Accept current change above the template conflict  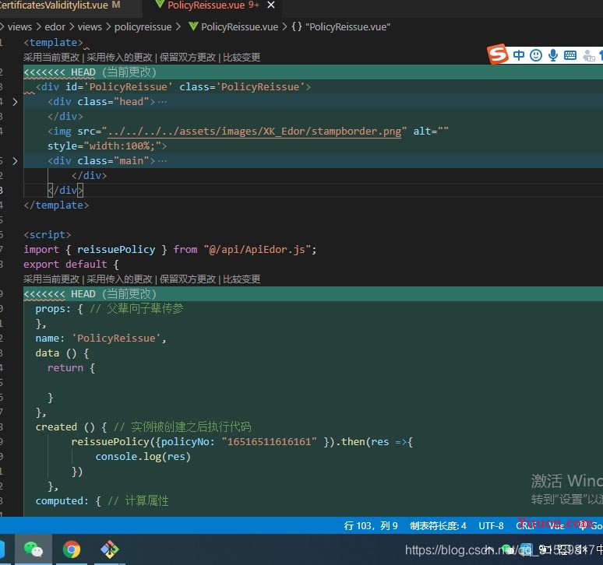click(51, 58)
